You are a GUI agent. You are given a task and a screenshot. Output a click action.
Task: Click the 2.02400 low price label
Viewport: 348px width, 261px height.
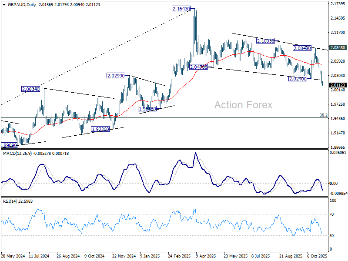coord(298,78)
